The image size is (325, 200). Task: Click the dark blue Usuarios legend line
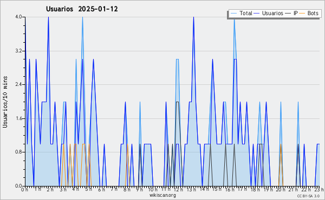[257, 14]
